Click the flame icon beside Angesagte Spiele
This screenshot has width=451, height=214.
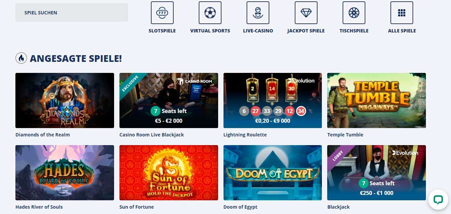coord(21,59)
